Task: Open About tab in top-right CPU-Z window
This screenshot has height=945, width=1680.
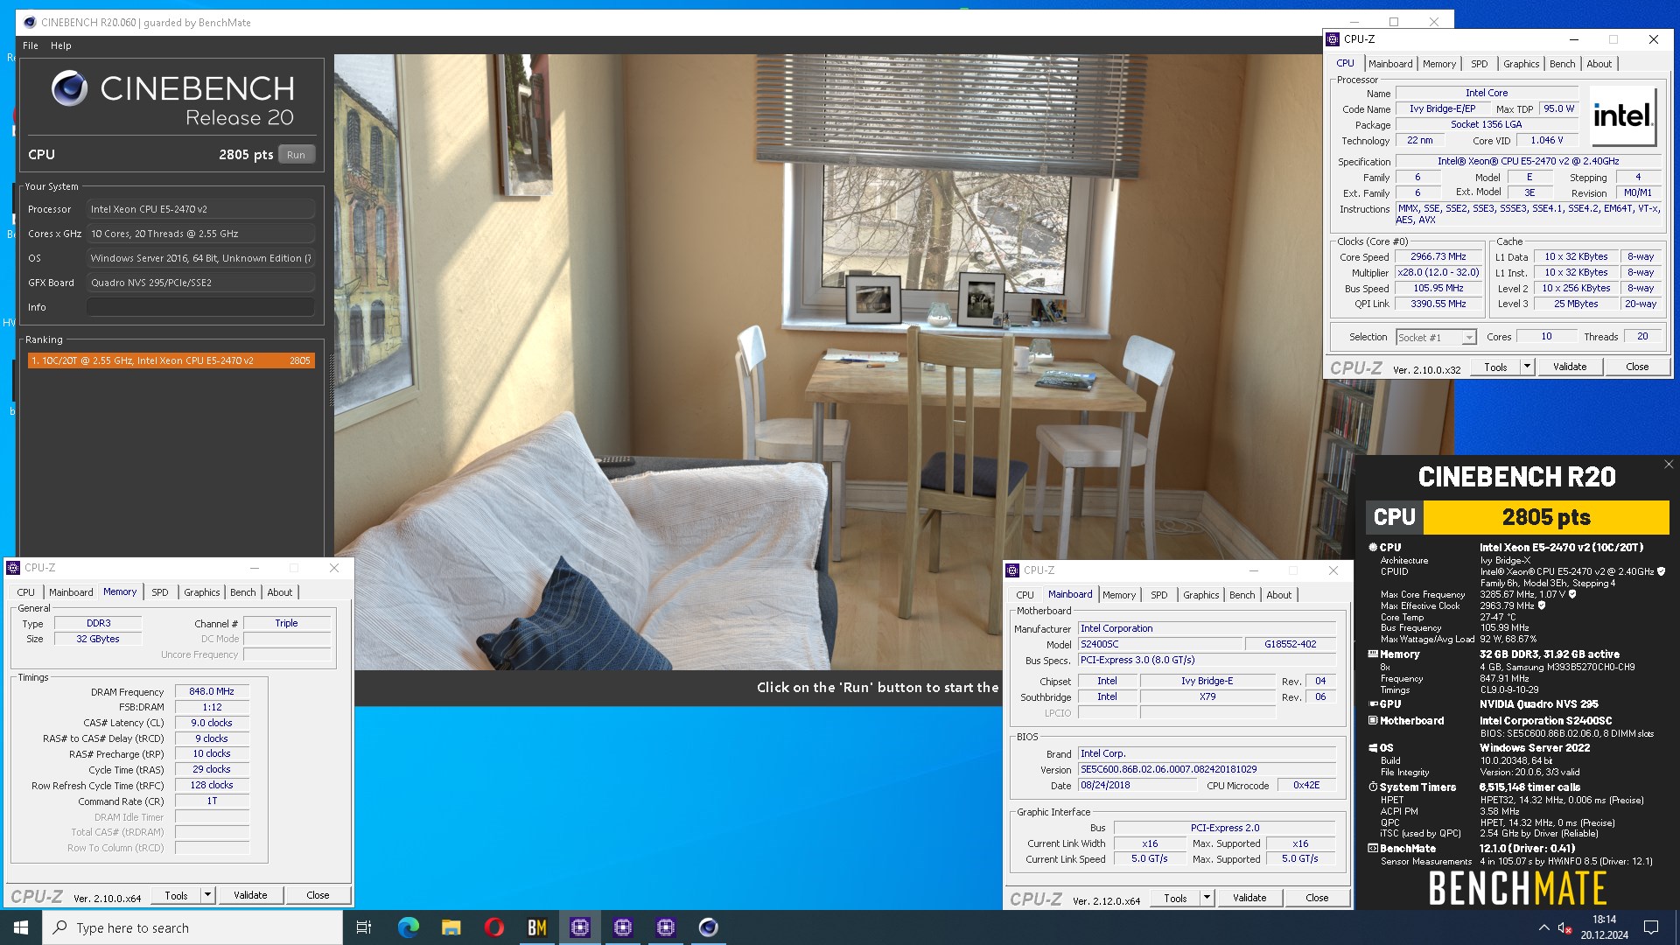Action: point(1599,64)
